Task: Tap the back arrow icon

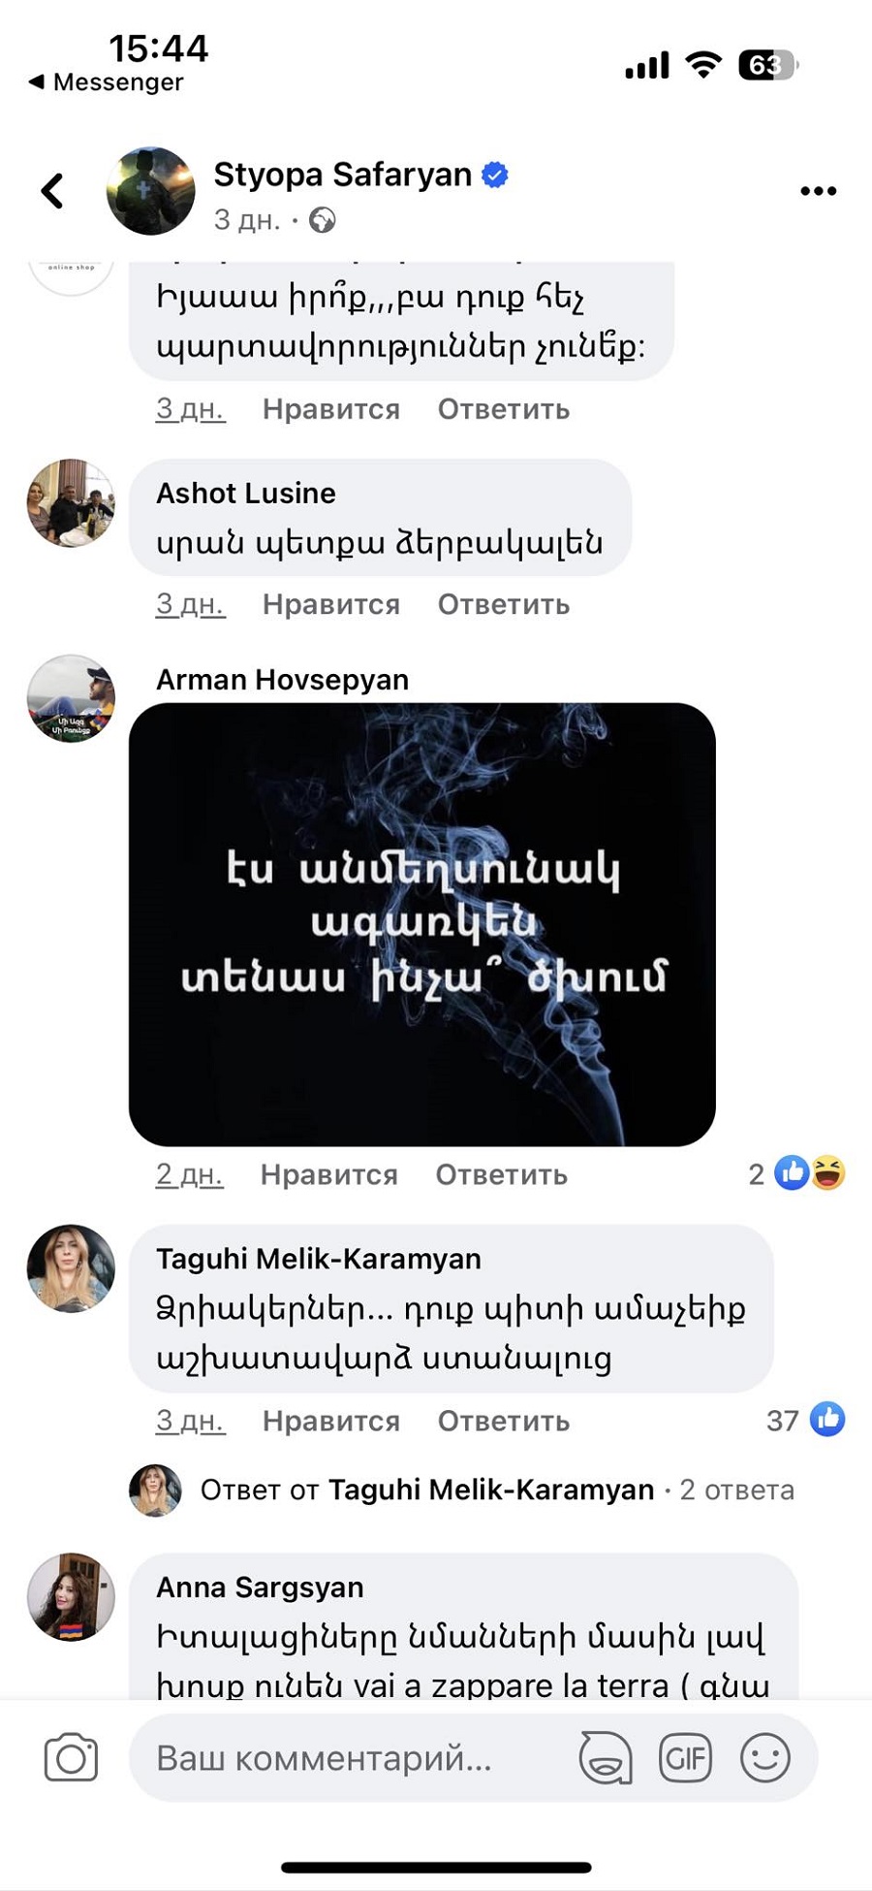Action: 52,190
